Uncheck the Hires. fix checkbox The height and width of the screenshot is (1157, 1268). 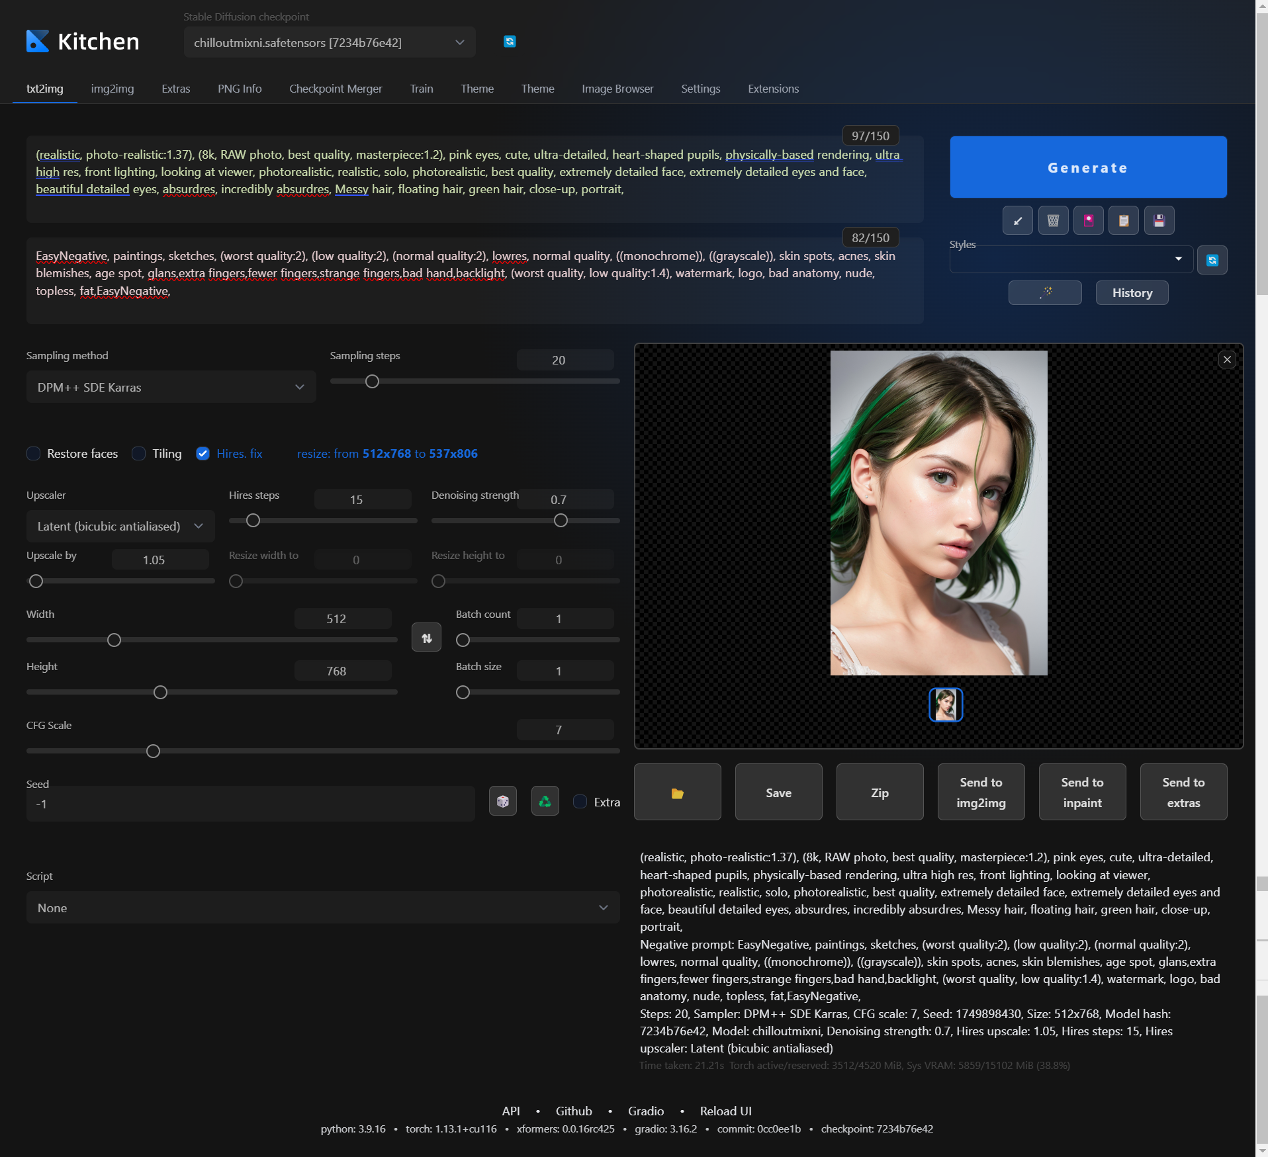203,454
